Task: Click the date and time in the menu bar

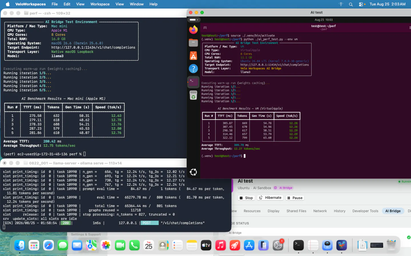Action: 388,4
